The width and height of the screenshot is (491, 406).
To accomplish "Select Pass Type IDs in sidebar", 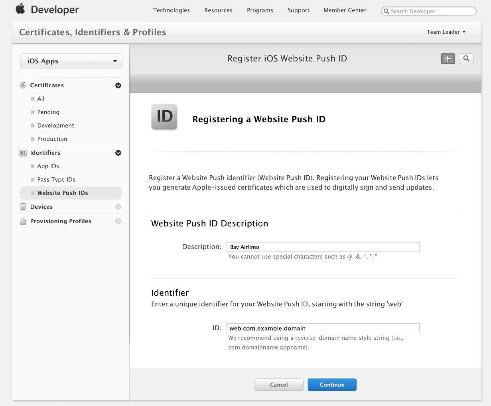I will point(56,180).
